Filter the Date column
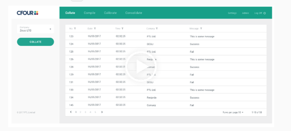The height and width of the screenshot is (131, 291). (x=95, y=29)
